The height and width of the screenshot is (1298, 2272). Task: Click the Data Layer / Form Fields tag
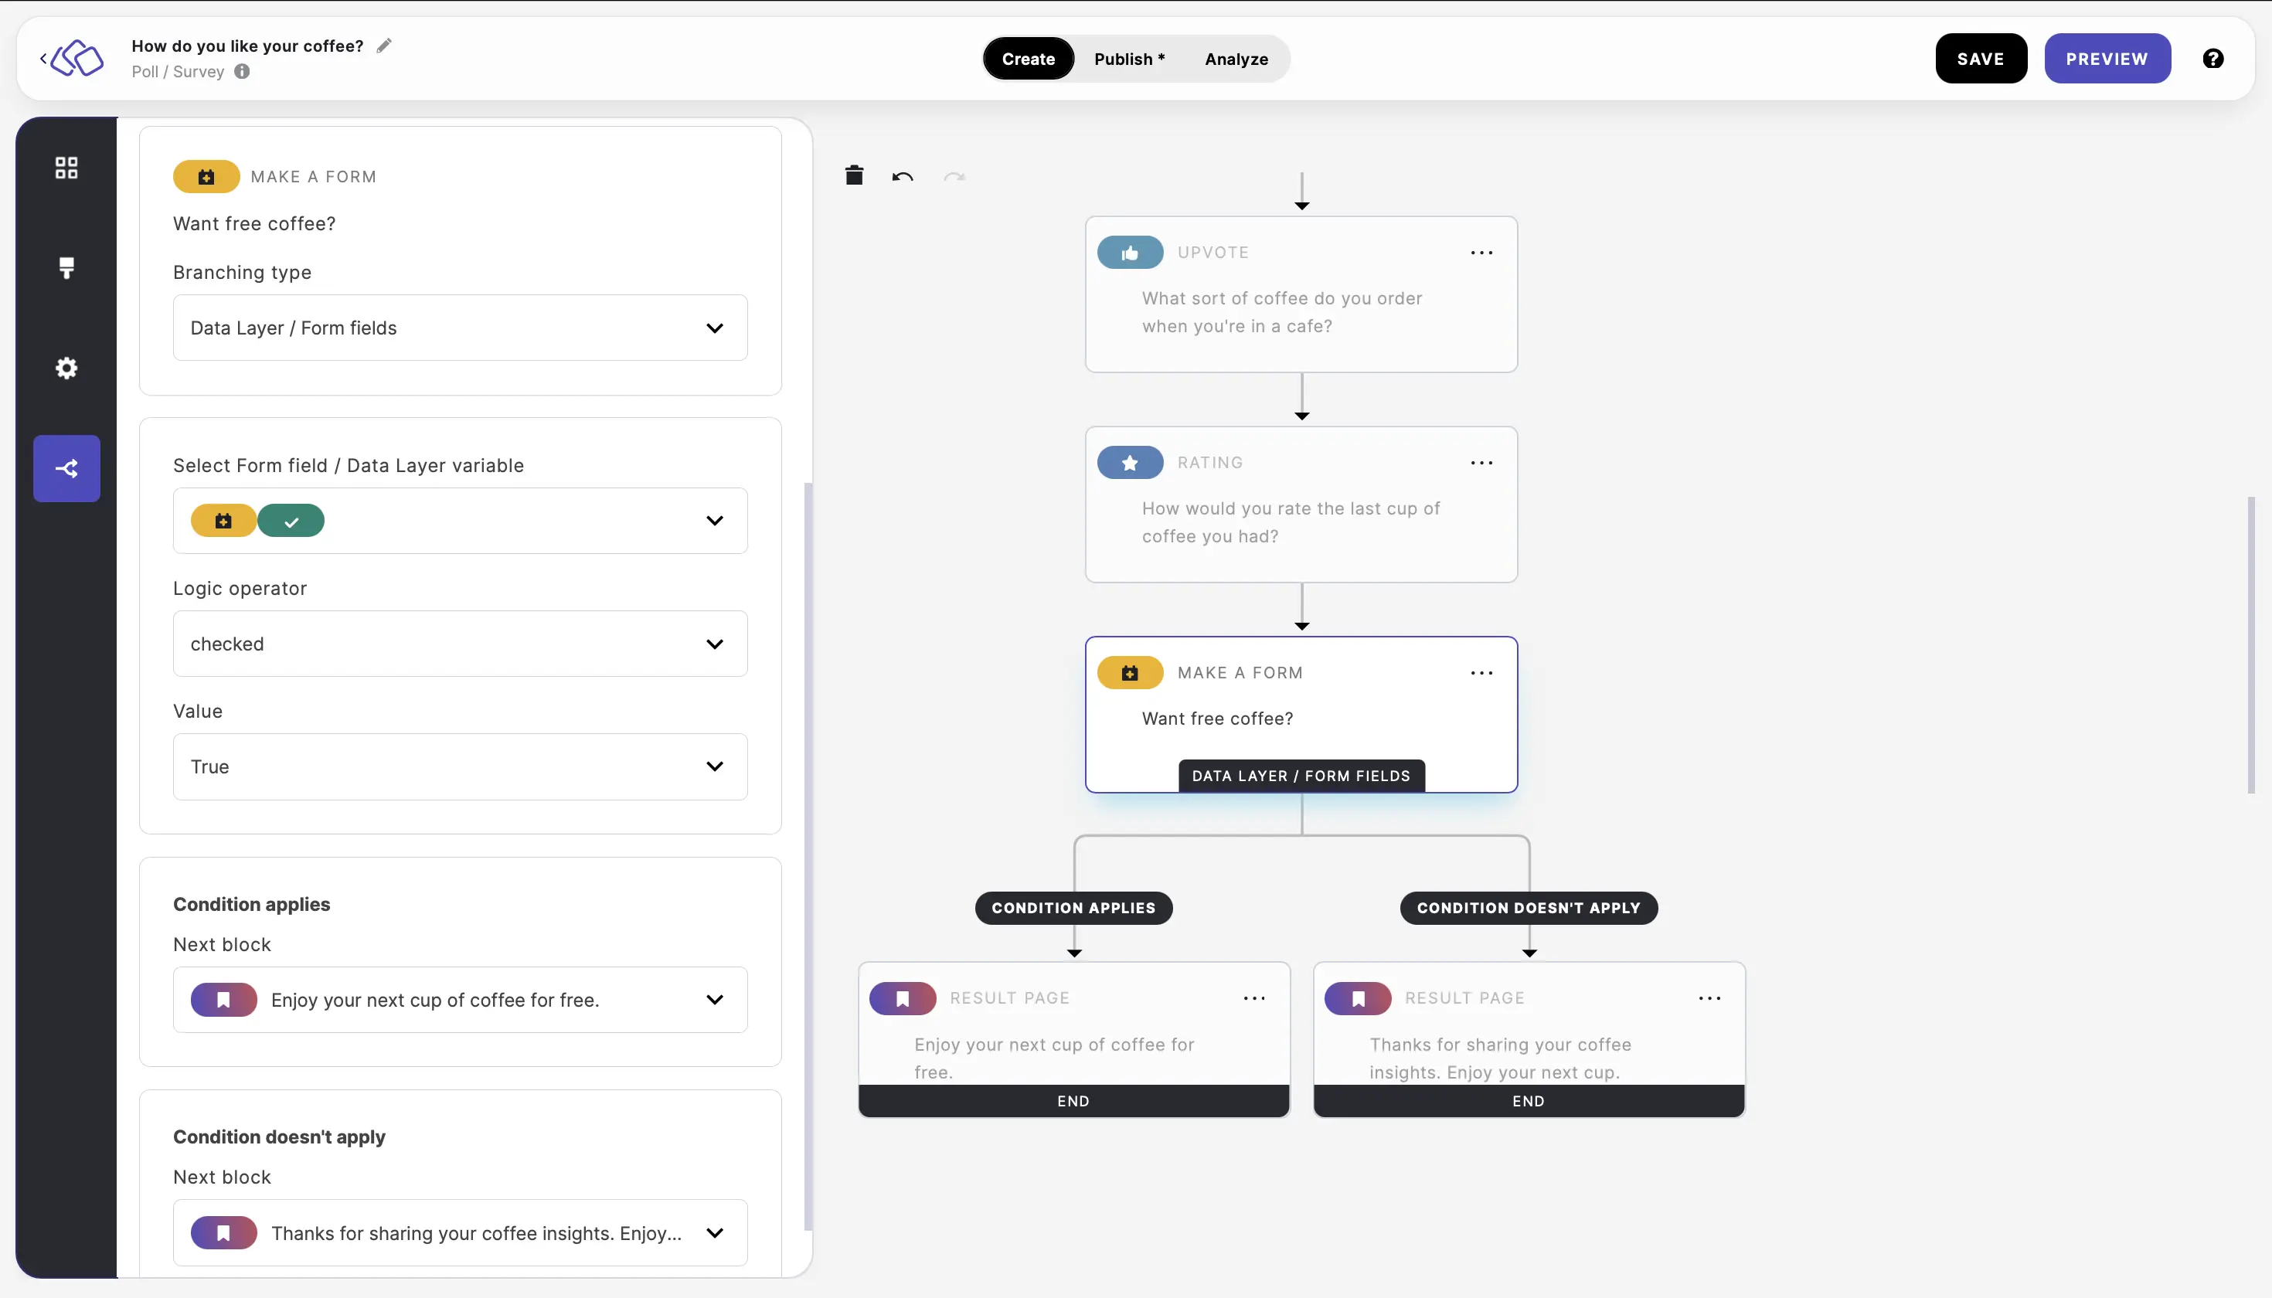click(1301, 776)
